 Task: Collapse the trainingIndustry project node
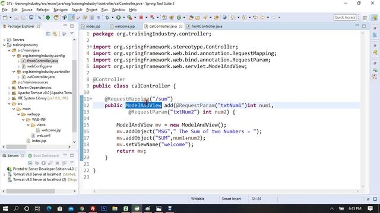4,45
